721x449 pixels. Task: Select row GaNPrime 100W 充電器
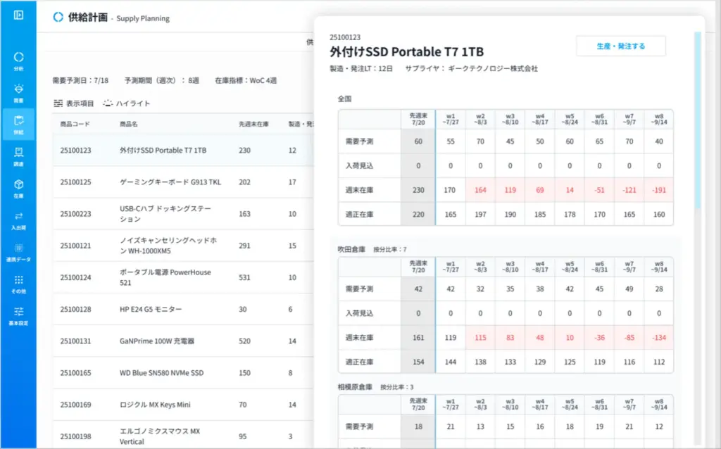184,341
